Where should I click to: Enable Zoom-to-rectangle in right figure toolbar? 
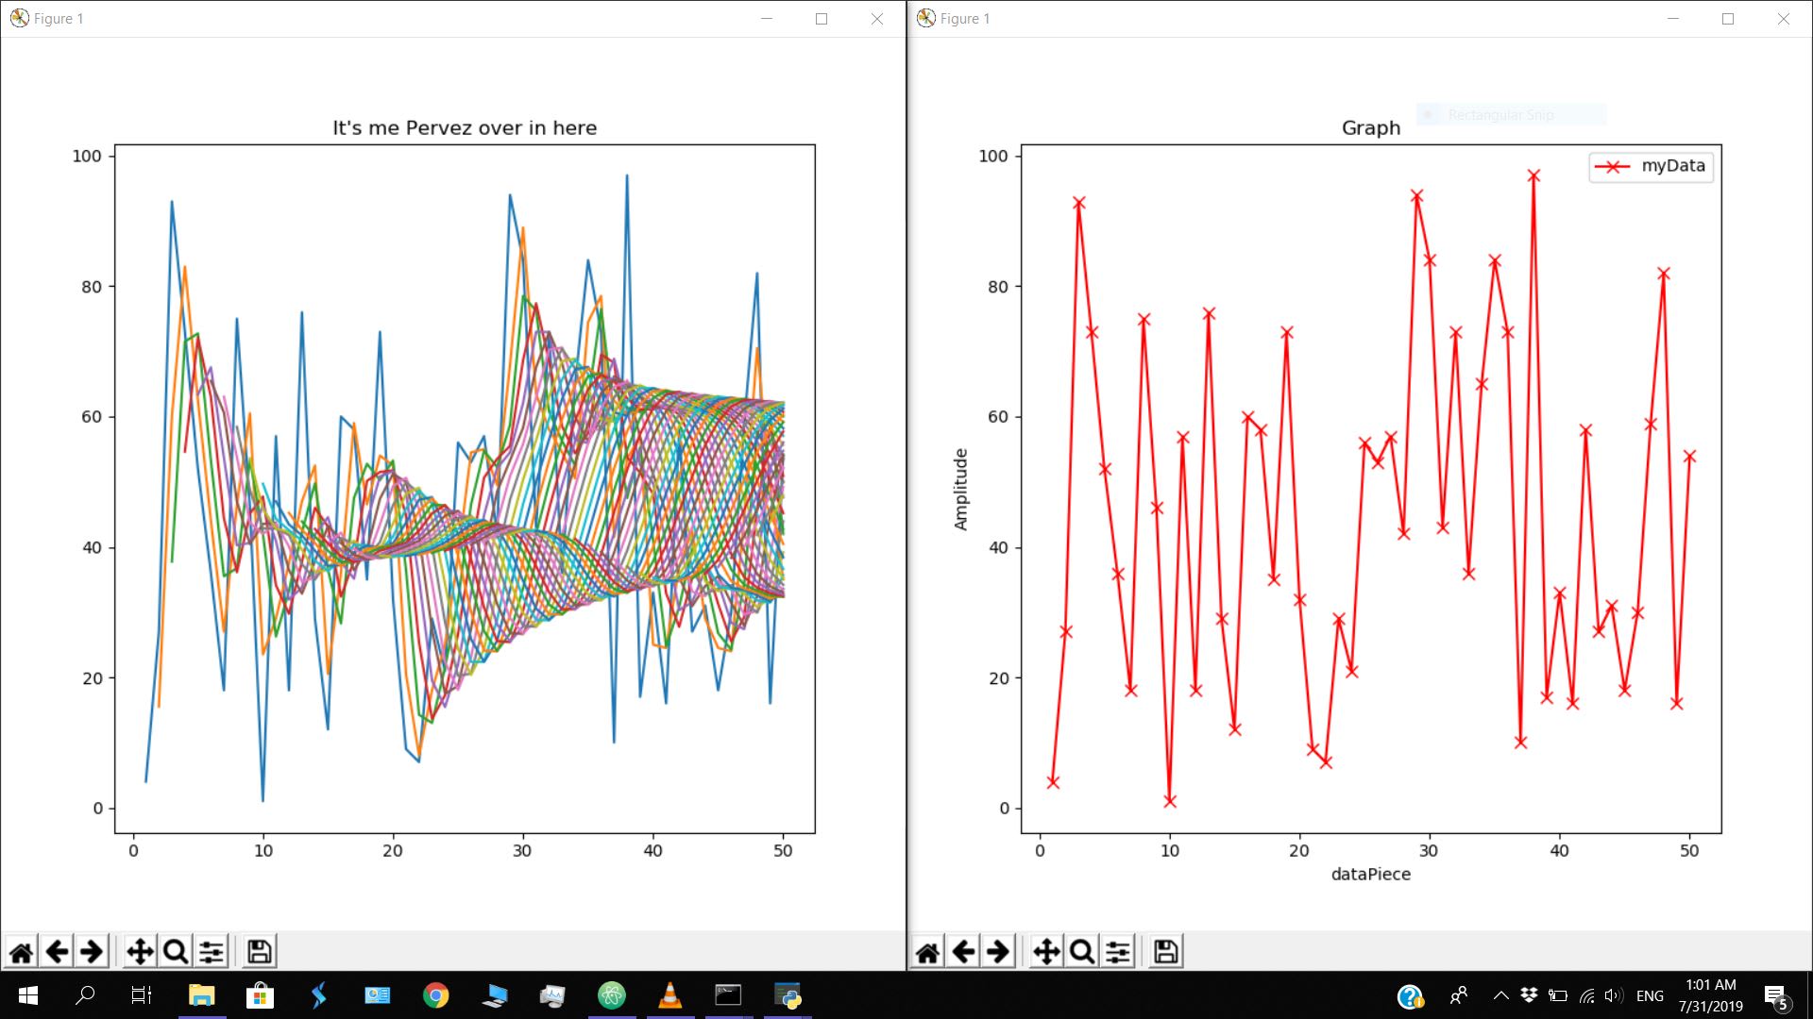tap(1081, 951)
